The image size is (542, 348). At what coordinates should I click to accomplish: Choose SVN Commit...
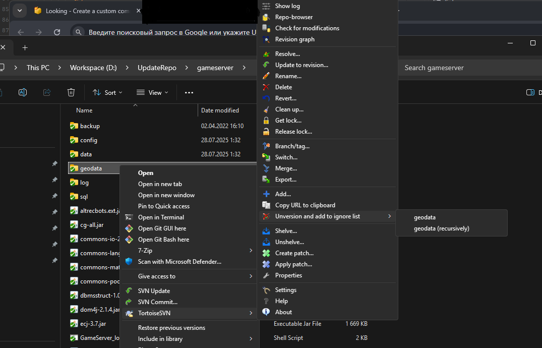point(158,302)
